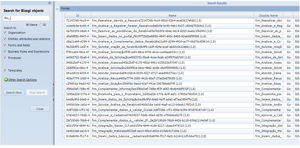This screenshot has width=300, height=148.
Task: Select the frm_Solicitar_Análise_de_Recebível name cell
Action: point(172,105)
